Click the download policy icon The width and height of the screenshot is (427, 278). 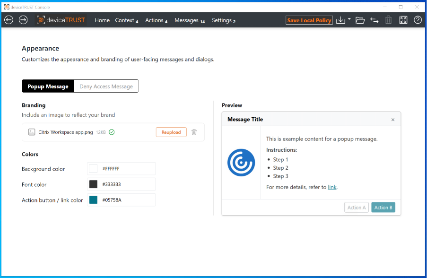[x=340, y=20]
